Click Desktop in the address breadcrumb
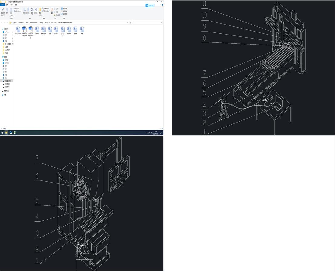This screenshot has height=272, width=336. [41, 22]
